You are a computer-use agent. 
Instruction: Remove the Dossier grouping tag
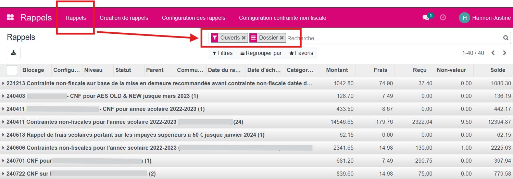[282, 38]
